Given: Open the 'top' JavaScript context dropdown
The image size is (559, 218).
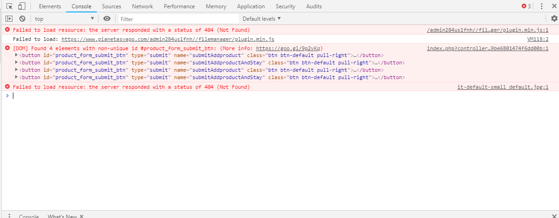Looking at the screenshot, I should [x=64, y=18].
